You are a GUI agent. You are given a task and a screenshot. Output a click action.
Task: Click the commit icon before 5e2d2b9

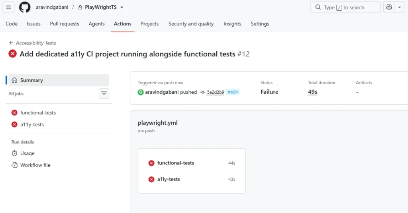203,92
